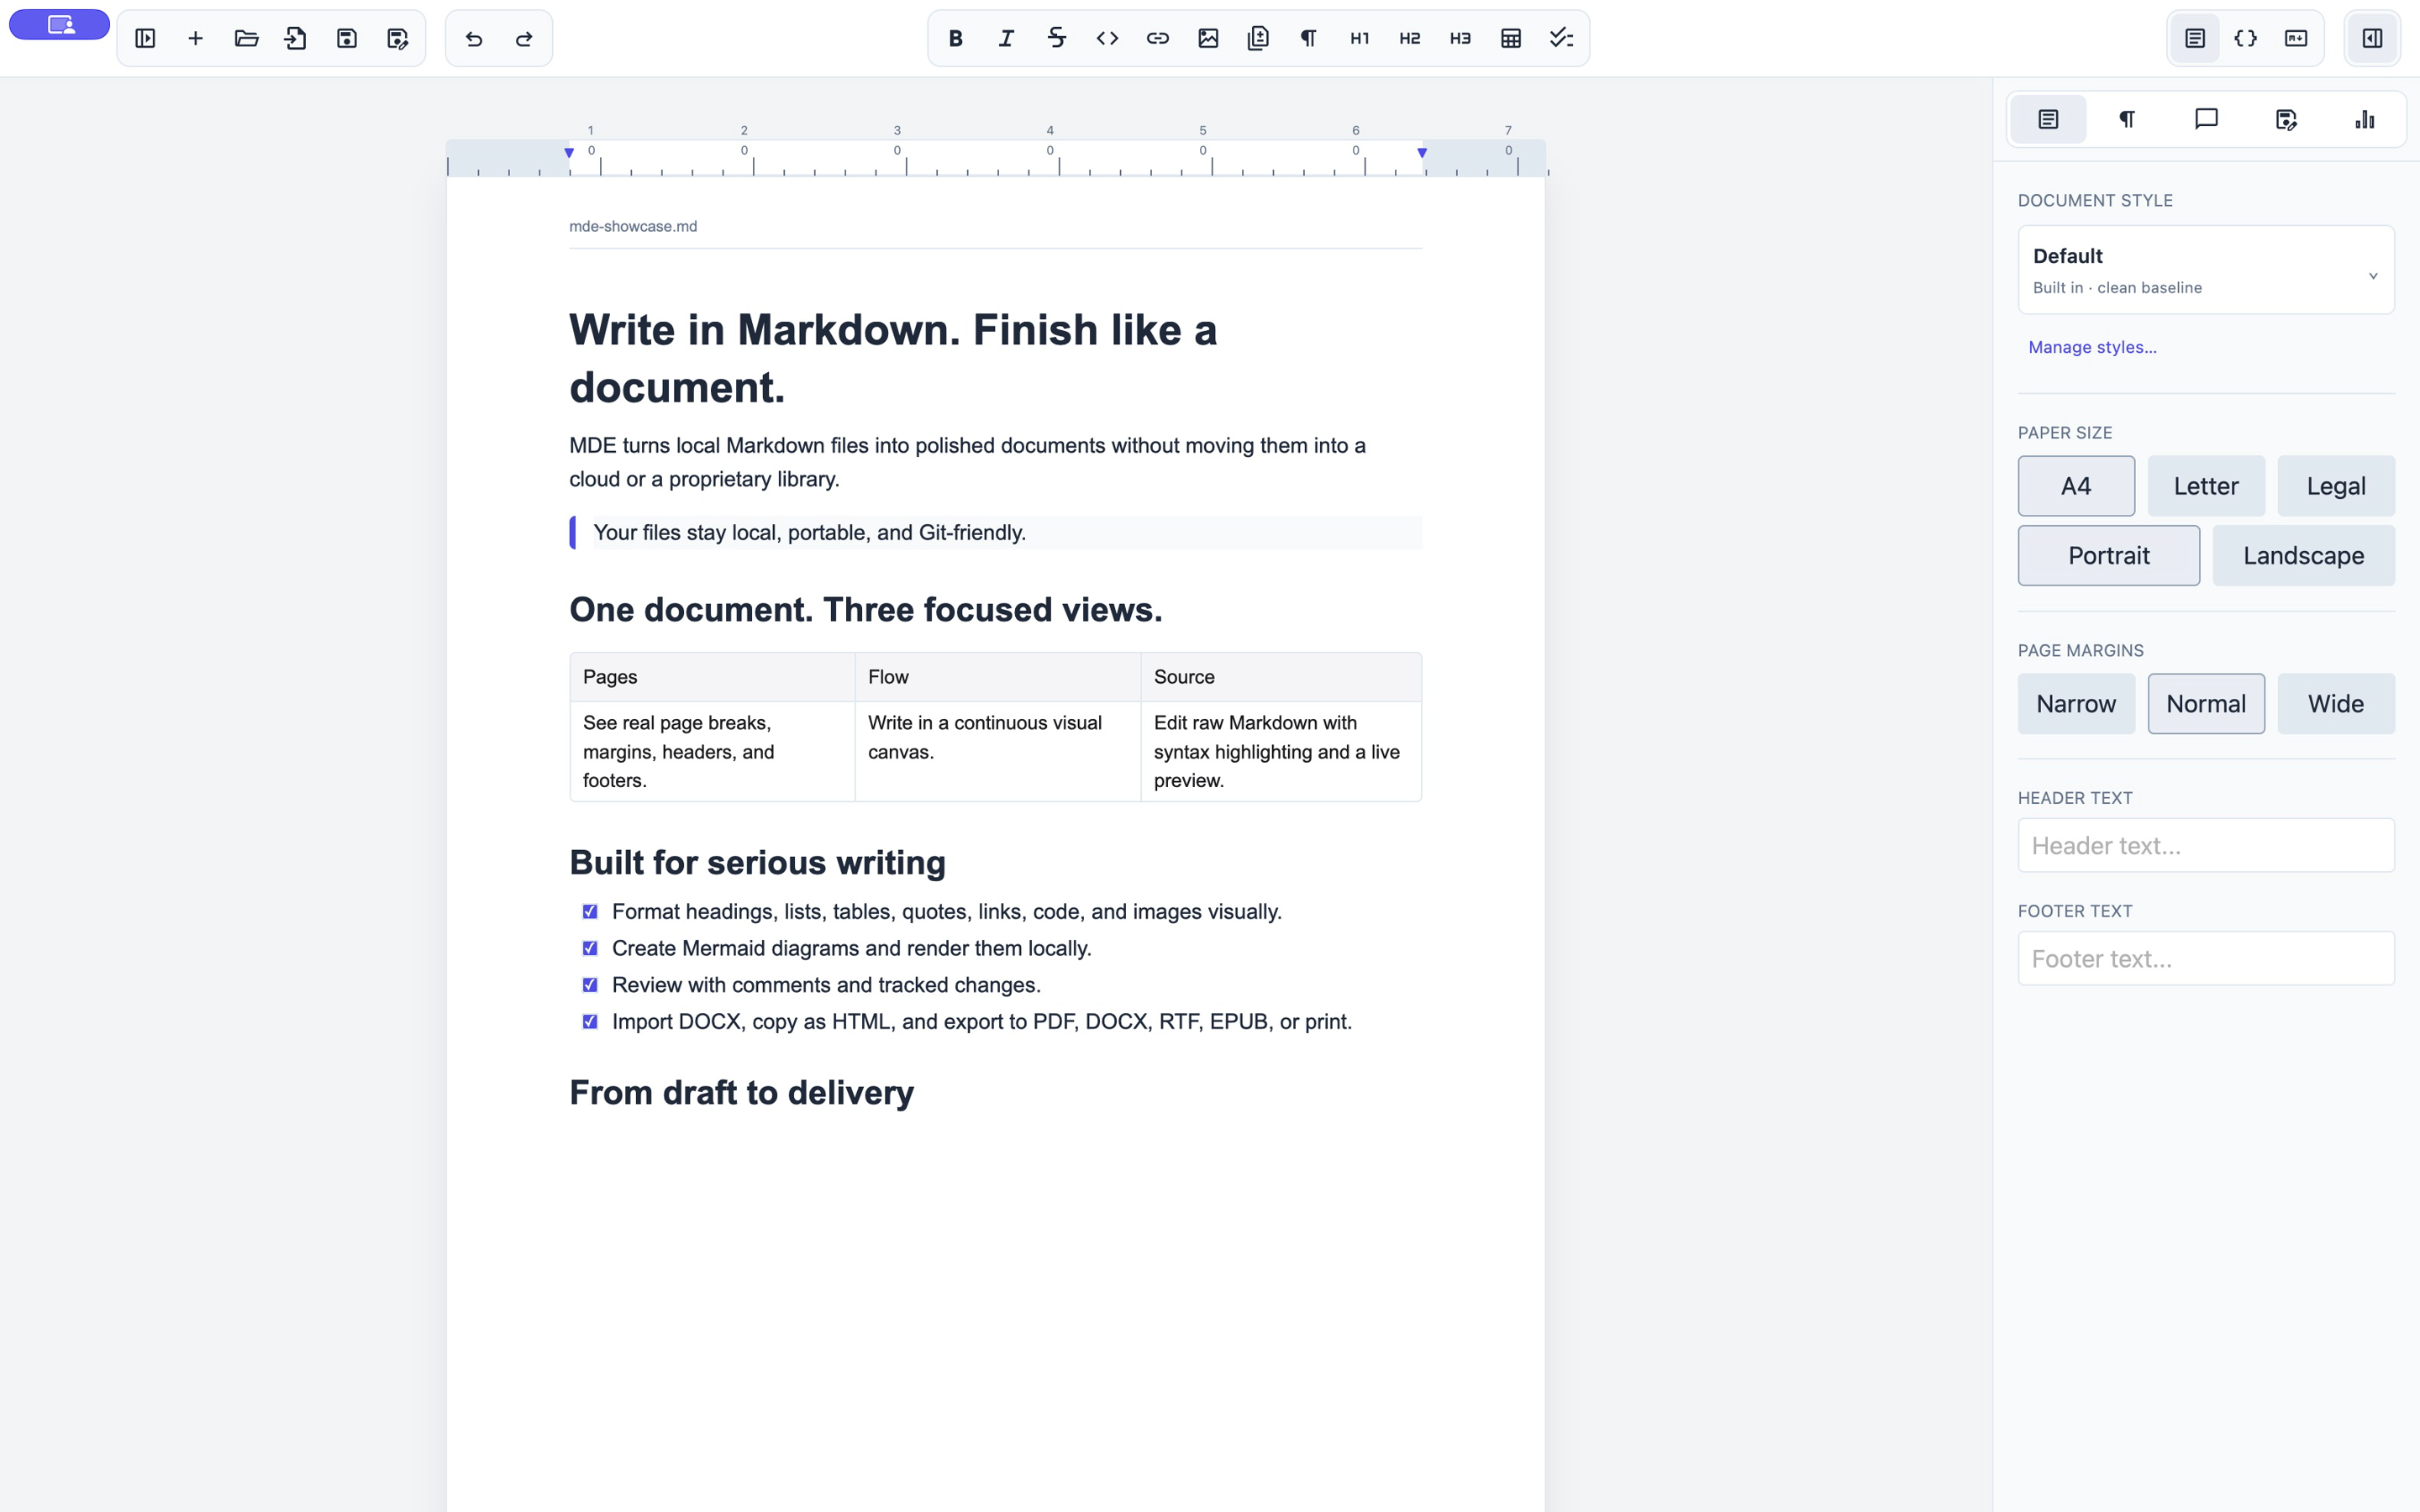2420x1512 pixels.
Task: Toggle the left sidebar panel icon
Action: pos(145,38)
